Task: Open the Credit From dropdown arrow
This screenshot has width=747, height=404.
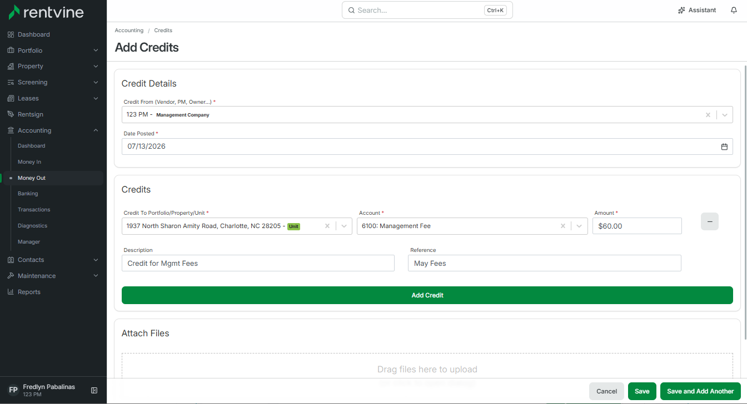Action: click(725, 115)
